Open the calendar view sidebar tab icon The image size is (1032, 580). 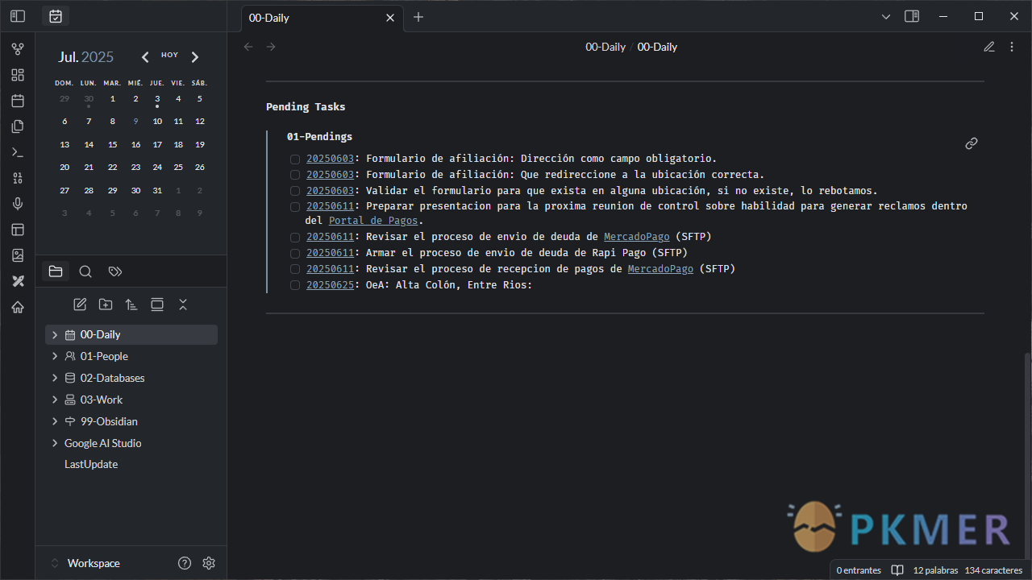point(56,16)
